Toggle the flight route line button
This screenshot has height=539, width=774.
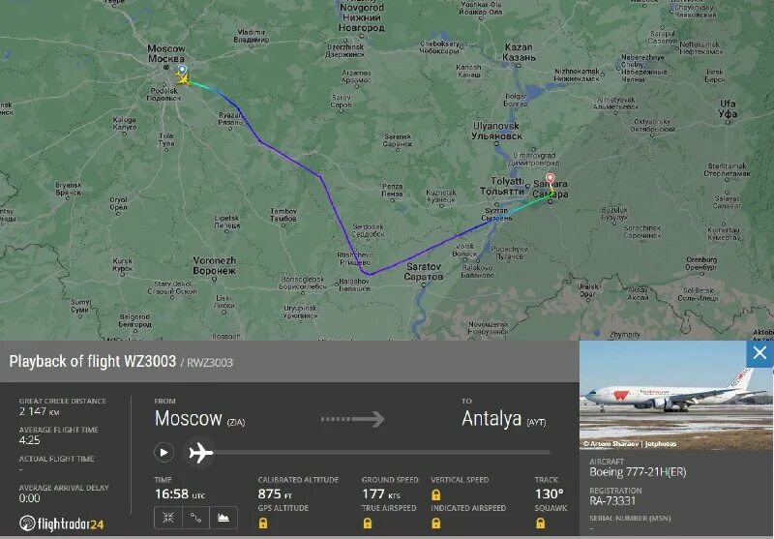196,518
